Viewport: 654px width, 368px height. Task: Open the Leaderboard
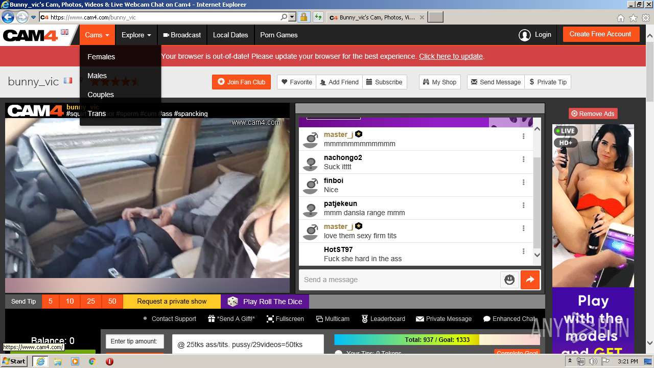[383, 319]
